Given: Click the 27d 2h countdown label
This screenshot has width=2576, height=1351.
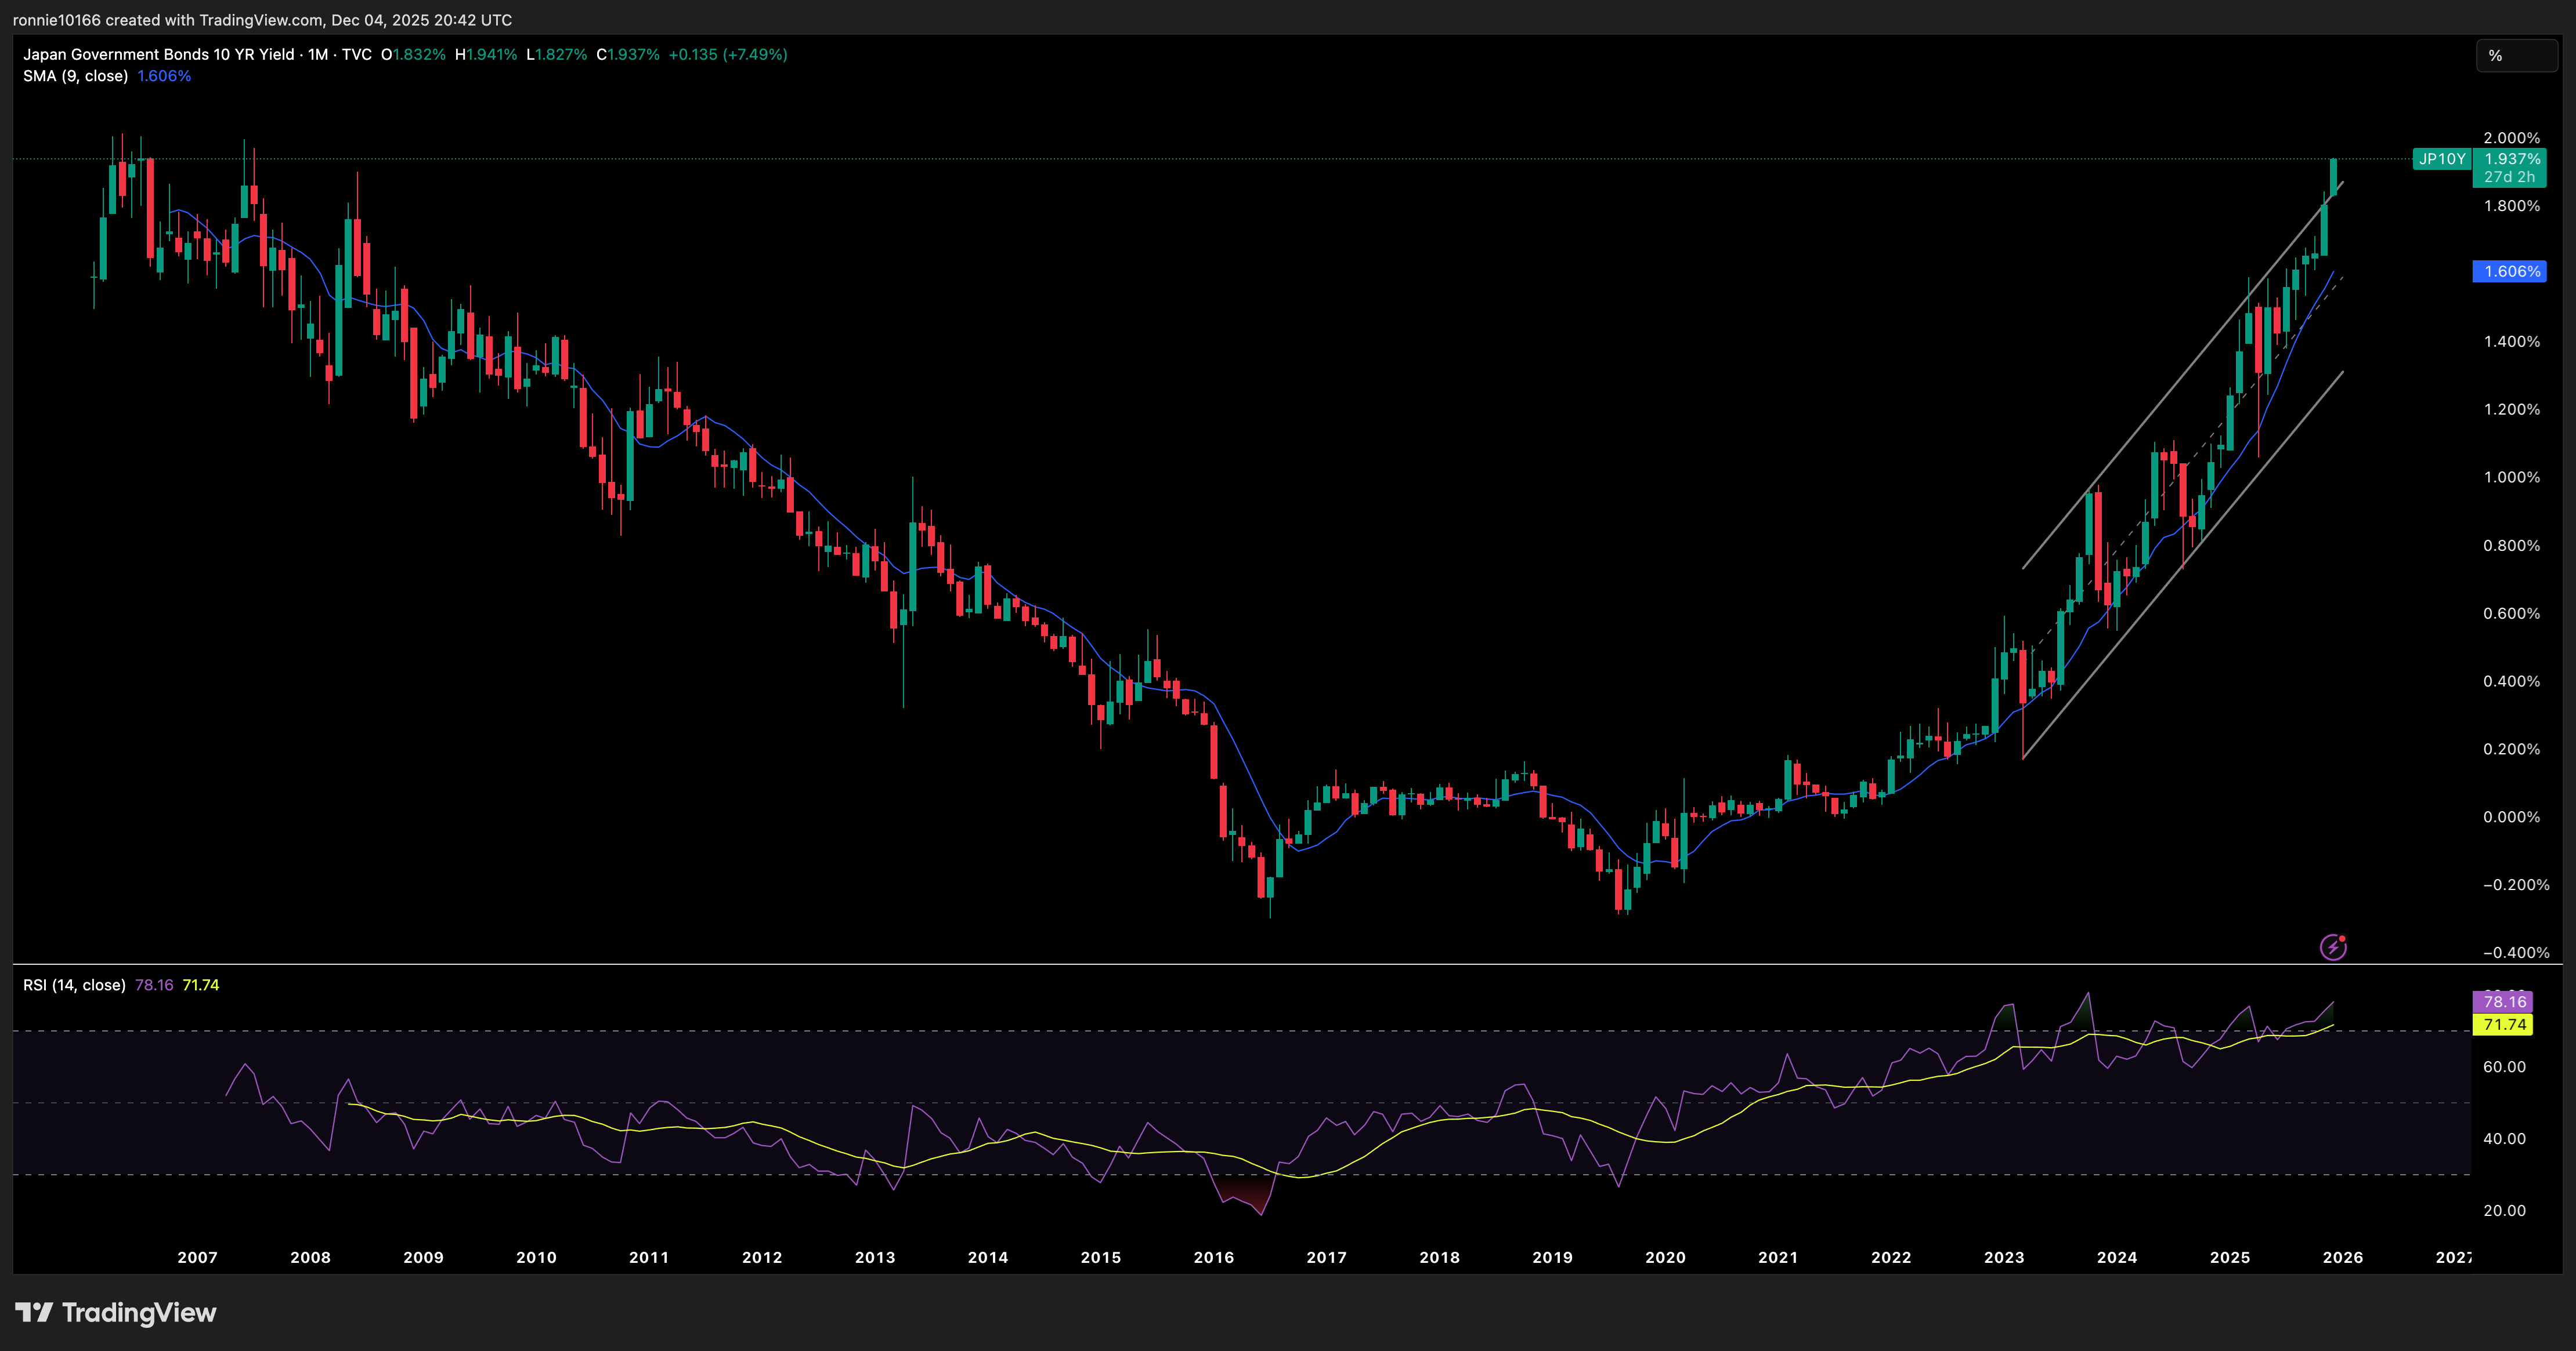Looking at the screenshot, I should click(2509, 176).
